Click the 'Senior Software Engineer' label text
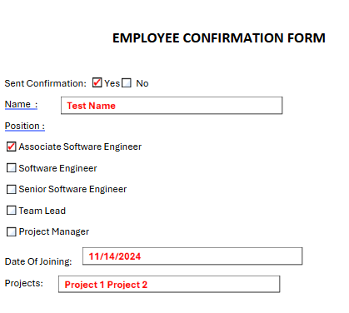349x313 pixels. [x=72, y=189]
